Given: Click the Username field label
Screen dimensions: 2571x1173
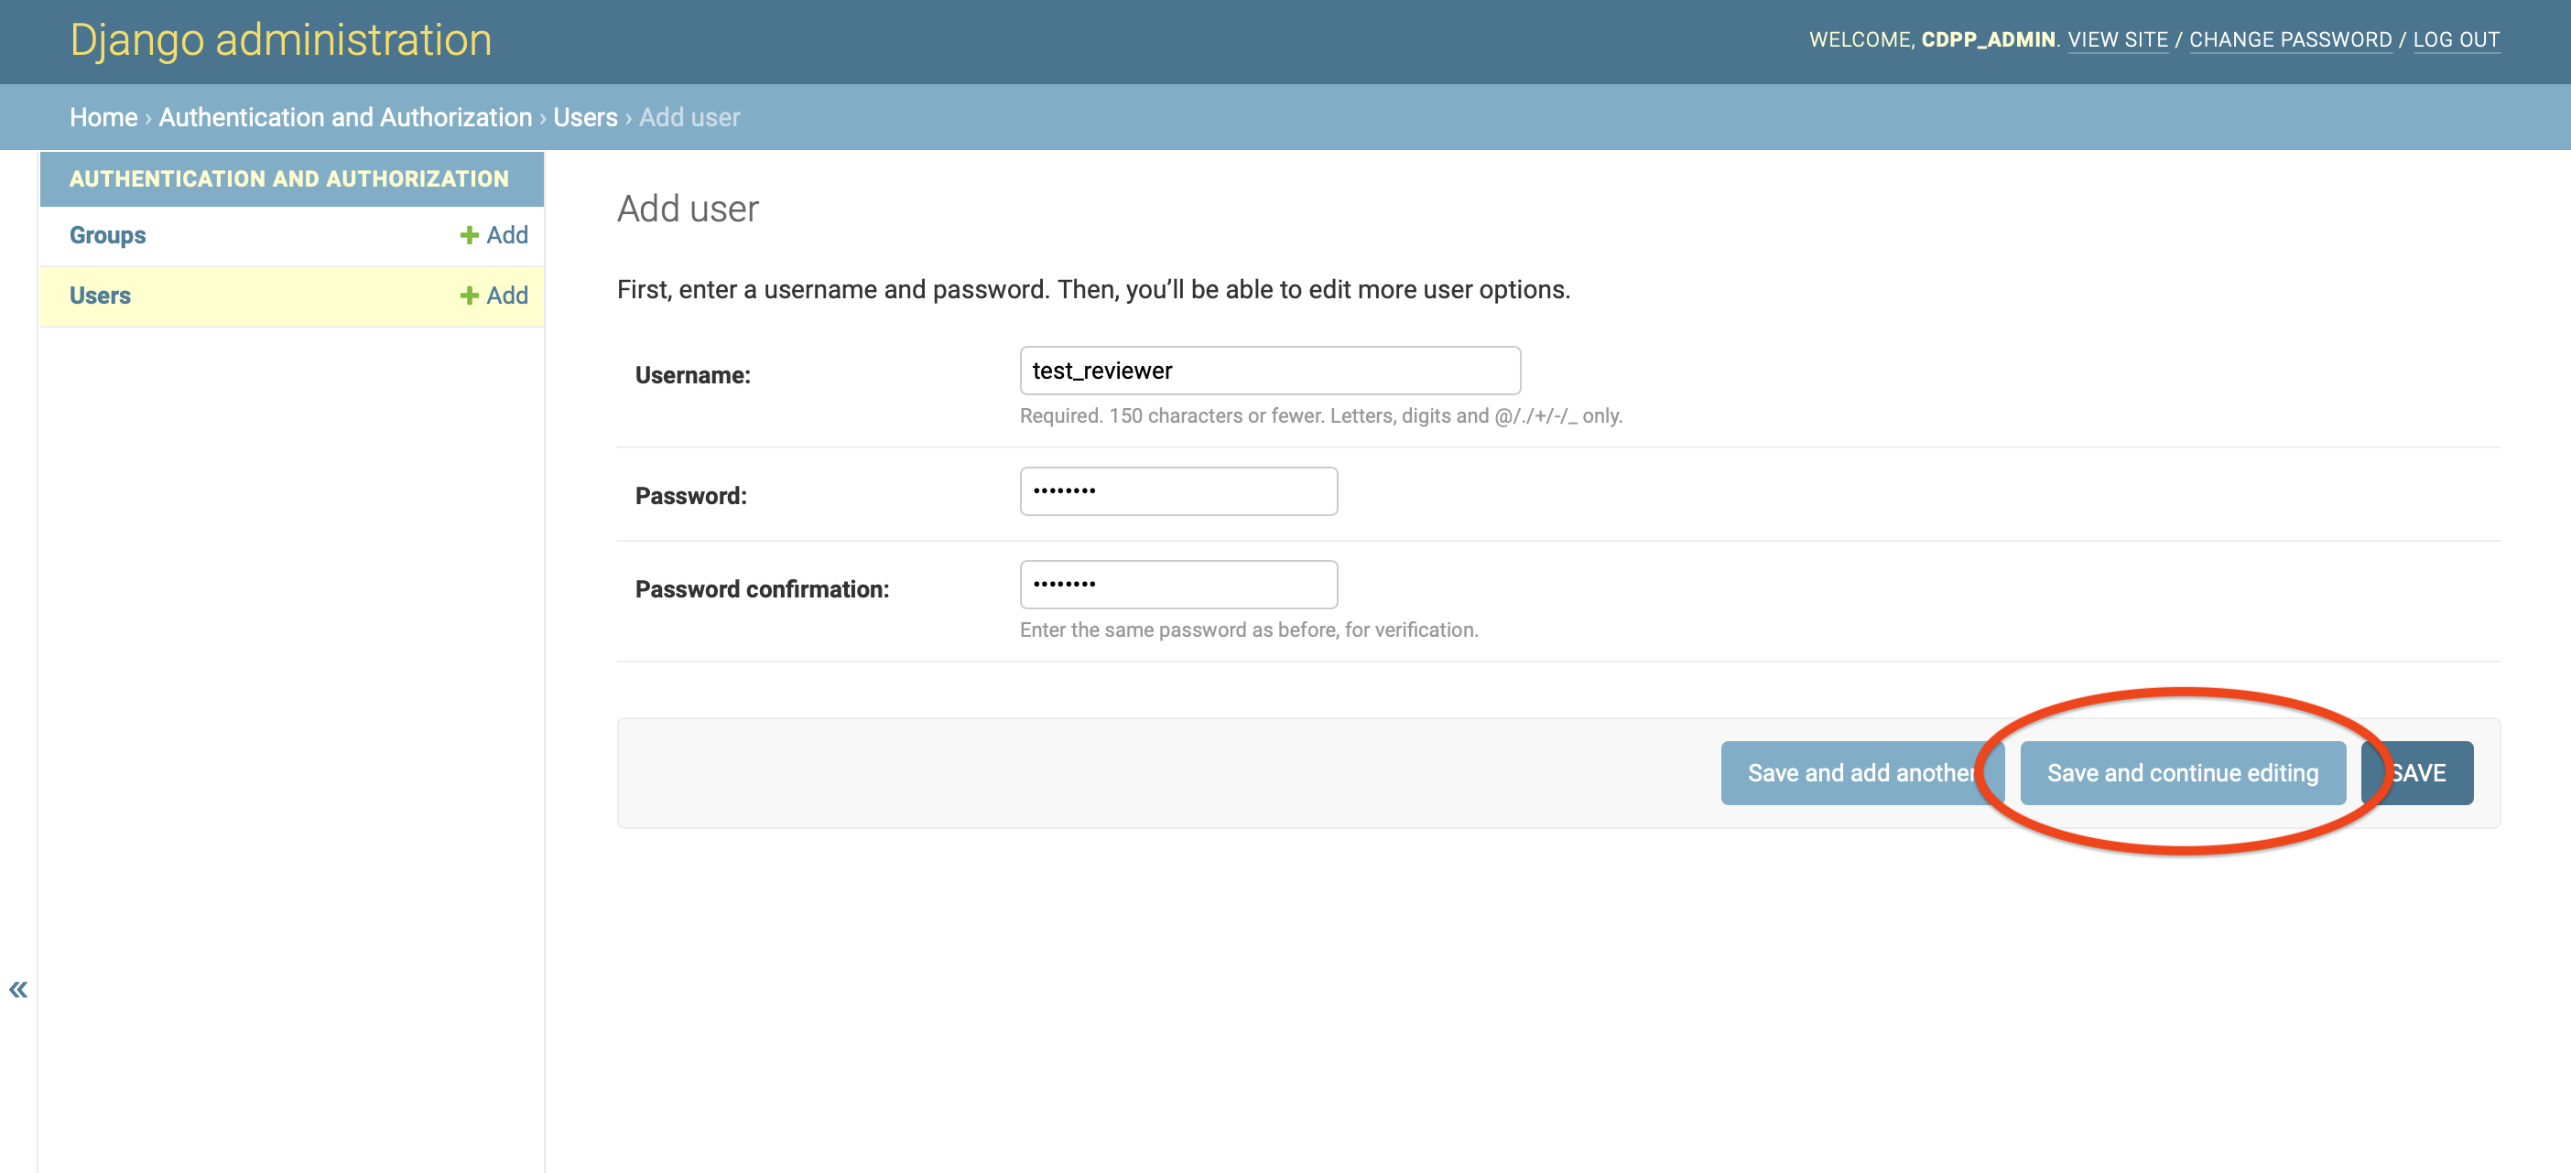Looking at the screenshot, I should pos(693,375).
